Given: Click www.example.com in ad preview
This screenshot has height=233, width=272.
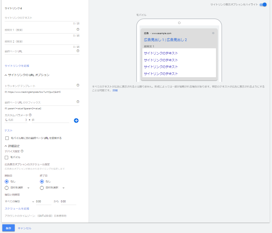Looking at the screenshot, I should tap(161, 33).
